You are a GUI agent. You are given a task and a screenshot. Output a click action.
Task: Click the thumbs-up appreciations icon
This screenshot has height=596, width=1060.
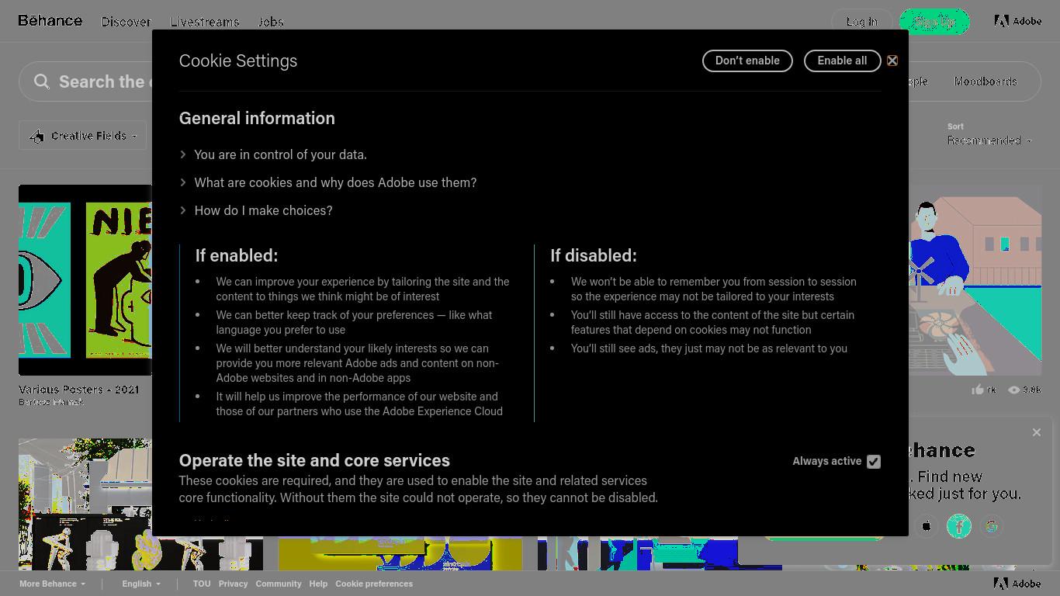coord(978,390)
